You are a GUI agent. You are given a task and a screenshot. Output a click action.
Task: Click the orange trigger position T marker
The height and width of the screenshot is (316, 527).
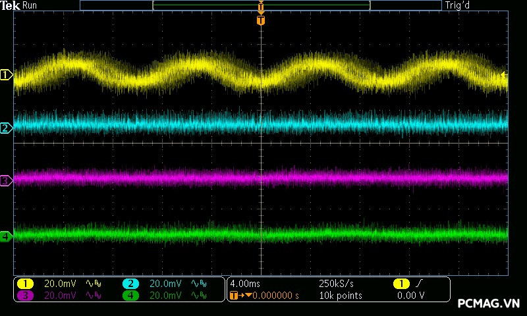(261, 20)
